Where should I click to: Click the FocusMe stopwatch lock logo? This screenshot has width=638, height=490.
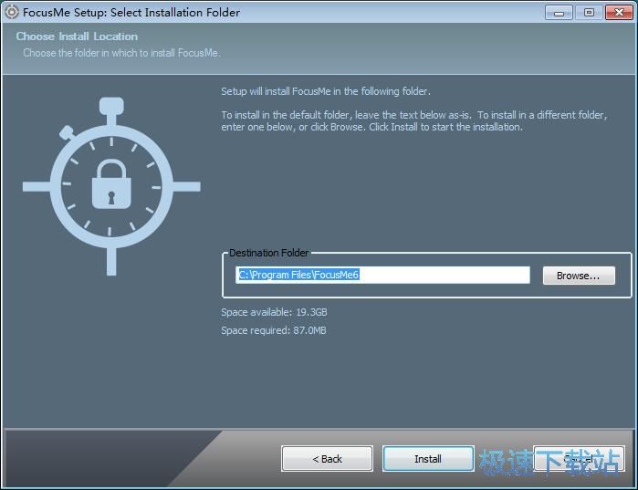click(x=111, y=186)
